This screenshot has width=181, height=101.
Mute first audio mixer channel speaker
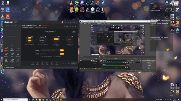(x=126, y=63)
